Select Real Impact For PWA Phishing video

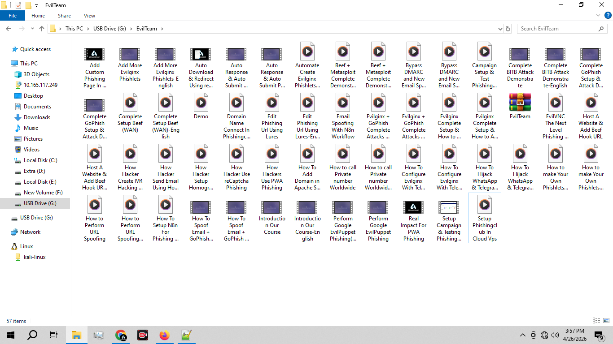[414, 221]
